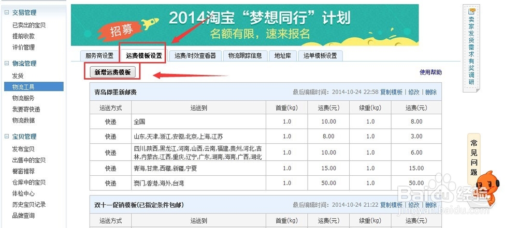The height and width of the screenshot is (228, 518).
Task: Go to 发货 page
Action: [18, 76]
